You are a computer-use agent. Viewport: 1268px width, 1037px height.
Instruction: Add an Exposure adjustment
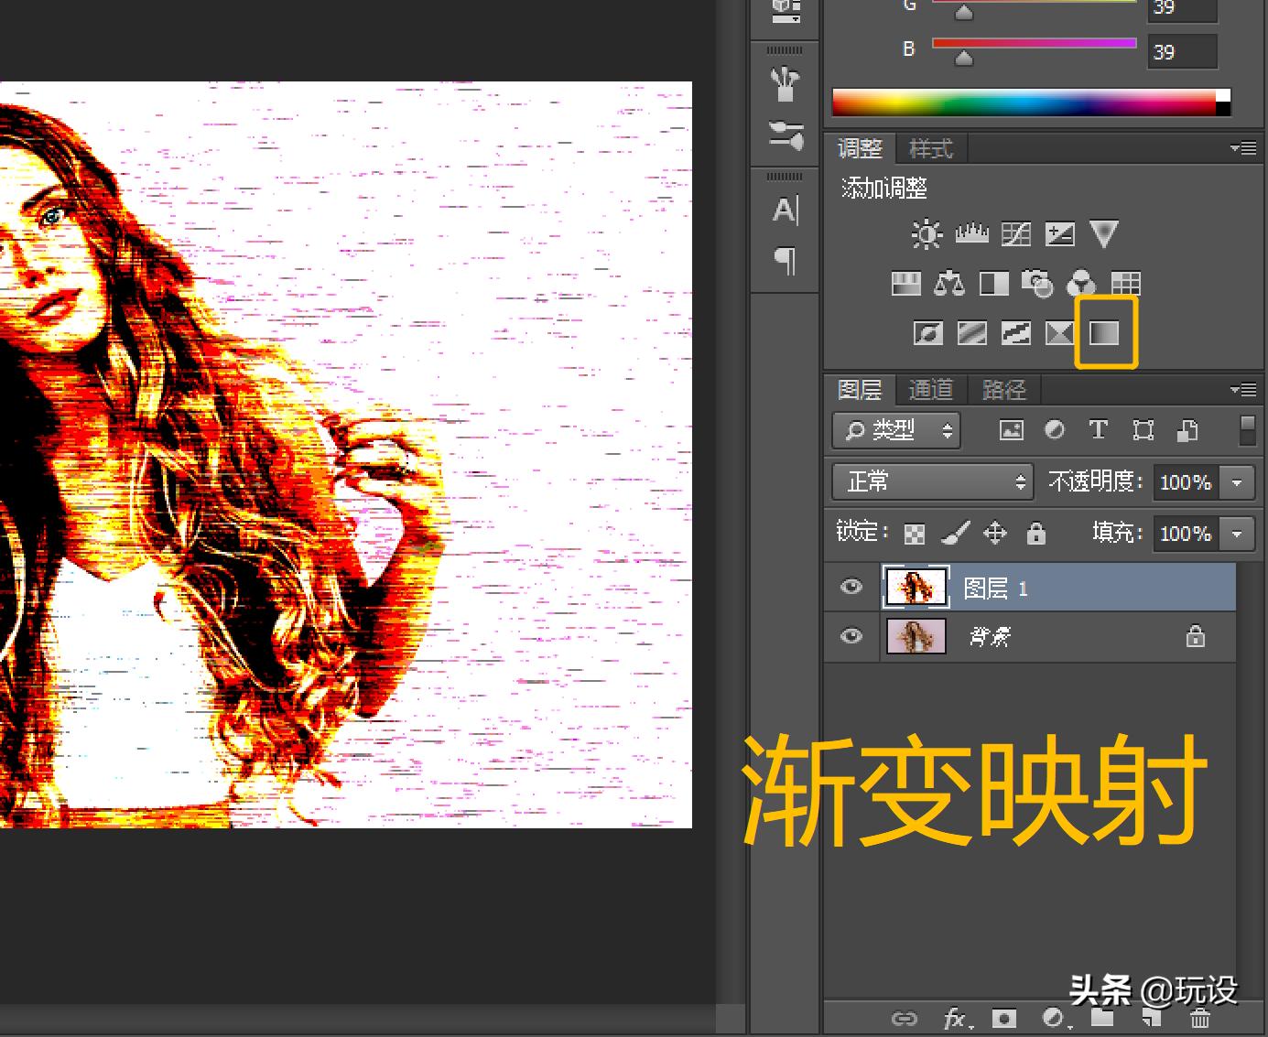pos(1060,234)
